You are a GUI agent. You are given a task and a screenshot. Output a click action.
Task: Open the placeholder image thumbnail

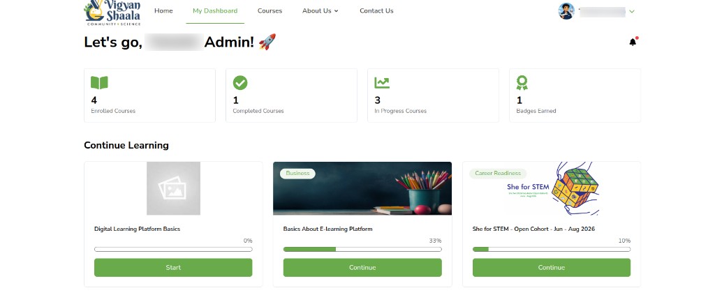(173, 188)
